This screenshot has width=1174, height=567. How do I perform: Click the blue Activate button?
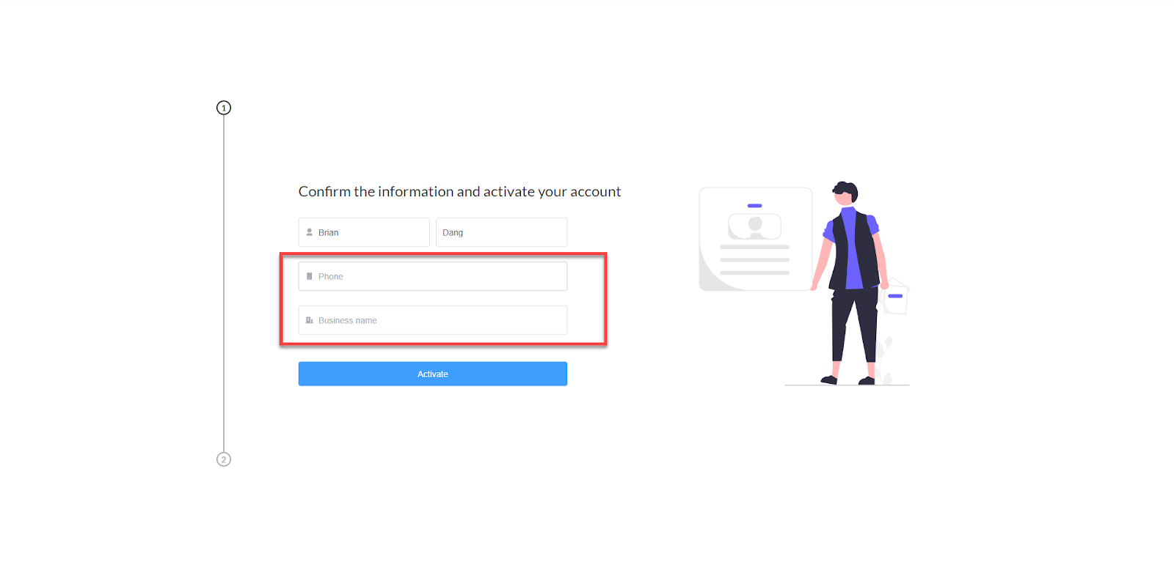433,374
